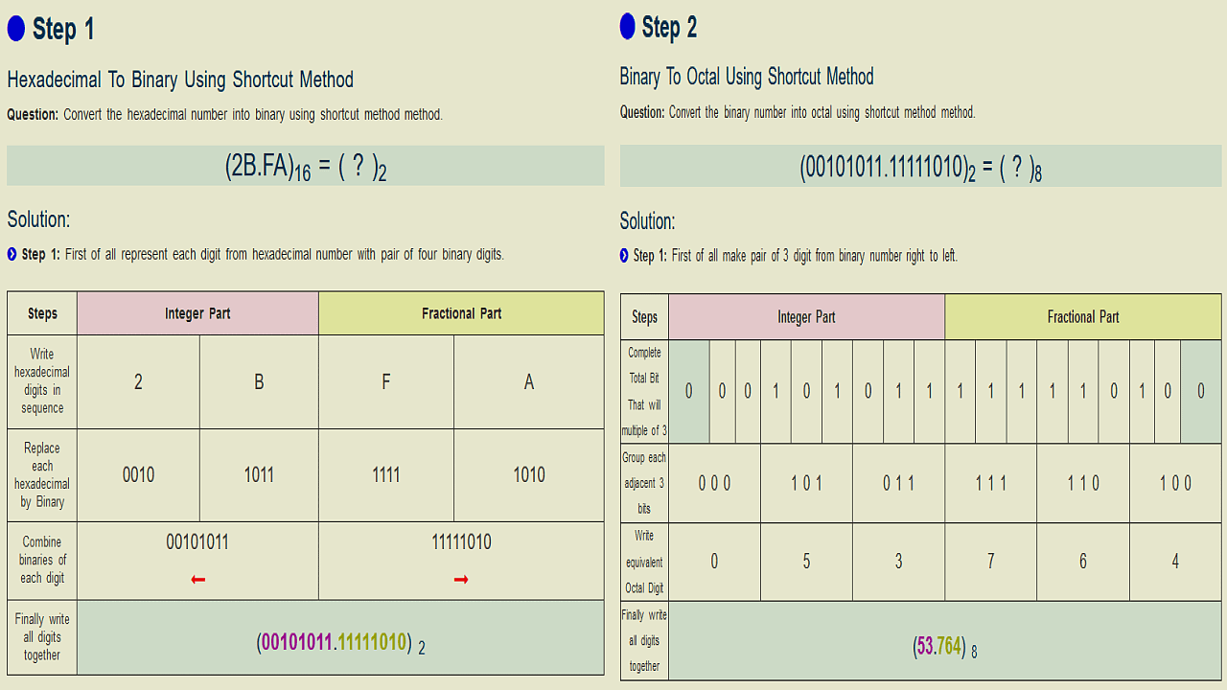This screenshot has width=1227, height=690.
Task: Click binary cell '1010'
Action: (x=528, y=474)
